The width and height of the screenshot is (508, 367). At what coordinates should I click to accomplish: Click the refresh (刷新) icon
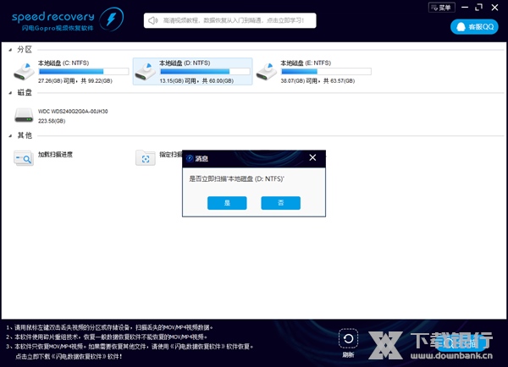pos(348,340)
